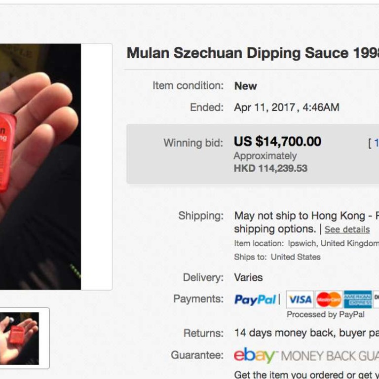
Task: Click the Ships to United States text
Action: click(x=277, y=257)
